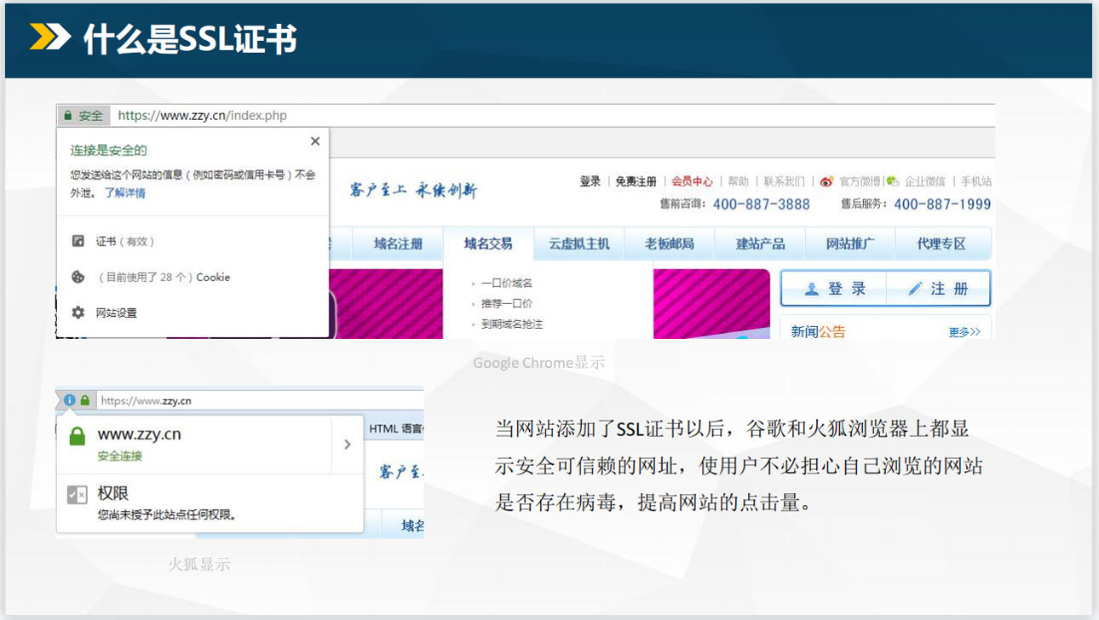This screenshot has height=620, width=1099.
Task: Click the 证书 certificate icon
Action: 78,242
